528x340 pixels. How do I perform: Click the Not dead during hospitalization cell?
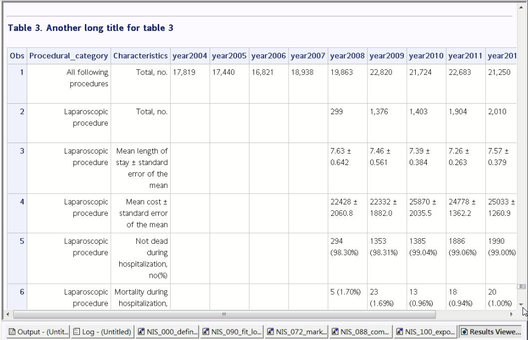point(140,258)
